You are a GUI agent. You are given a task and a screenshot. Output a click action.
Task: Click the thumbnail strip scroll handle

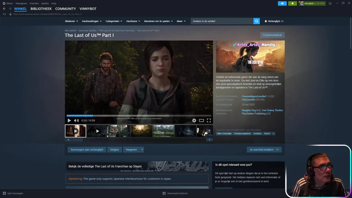(x=78, y=140)
